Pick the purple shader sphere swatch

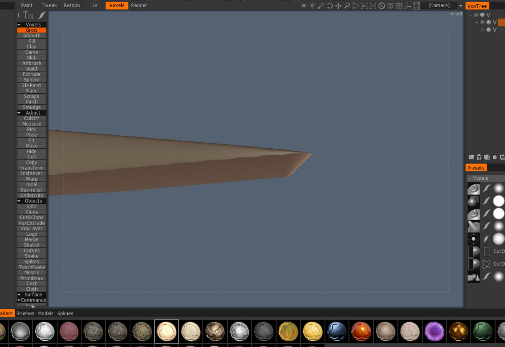[x=433, y=331]
